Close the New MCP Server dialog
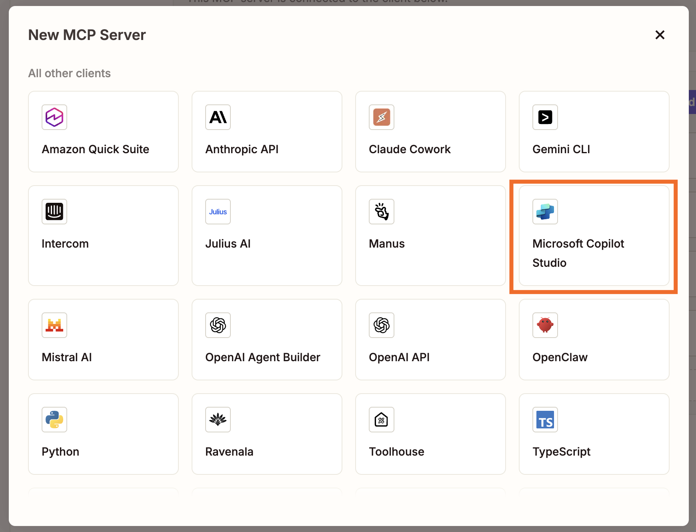This screenshot has height=532, width=696. 660,35
